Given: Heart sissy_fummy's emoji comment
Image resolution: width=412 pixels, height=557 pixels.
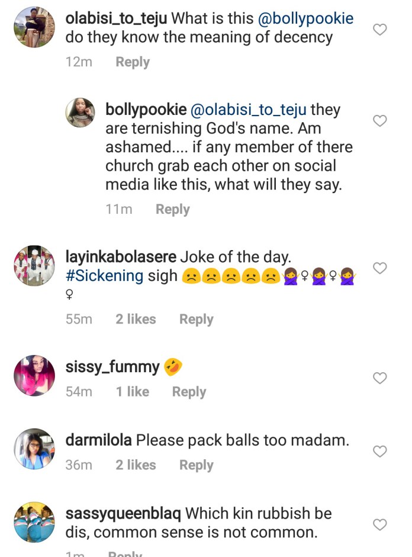Looking at the screenshot, I should pyautogui.click(x=380, y=378).
